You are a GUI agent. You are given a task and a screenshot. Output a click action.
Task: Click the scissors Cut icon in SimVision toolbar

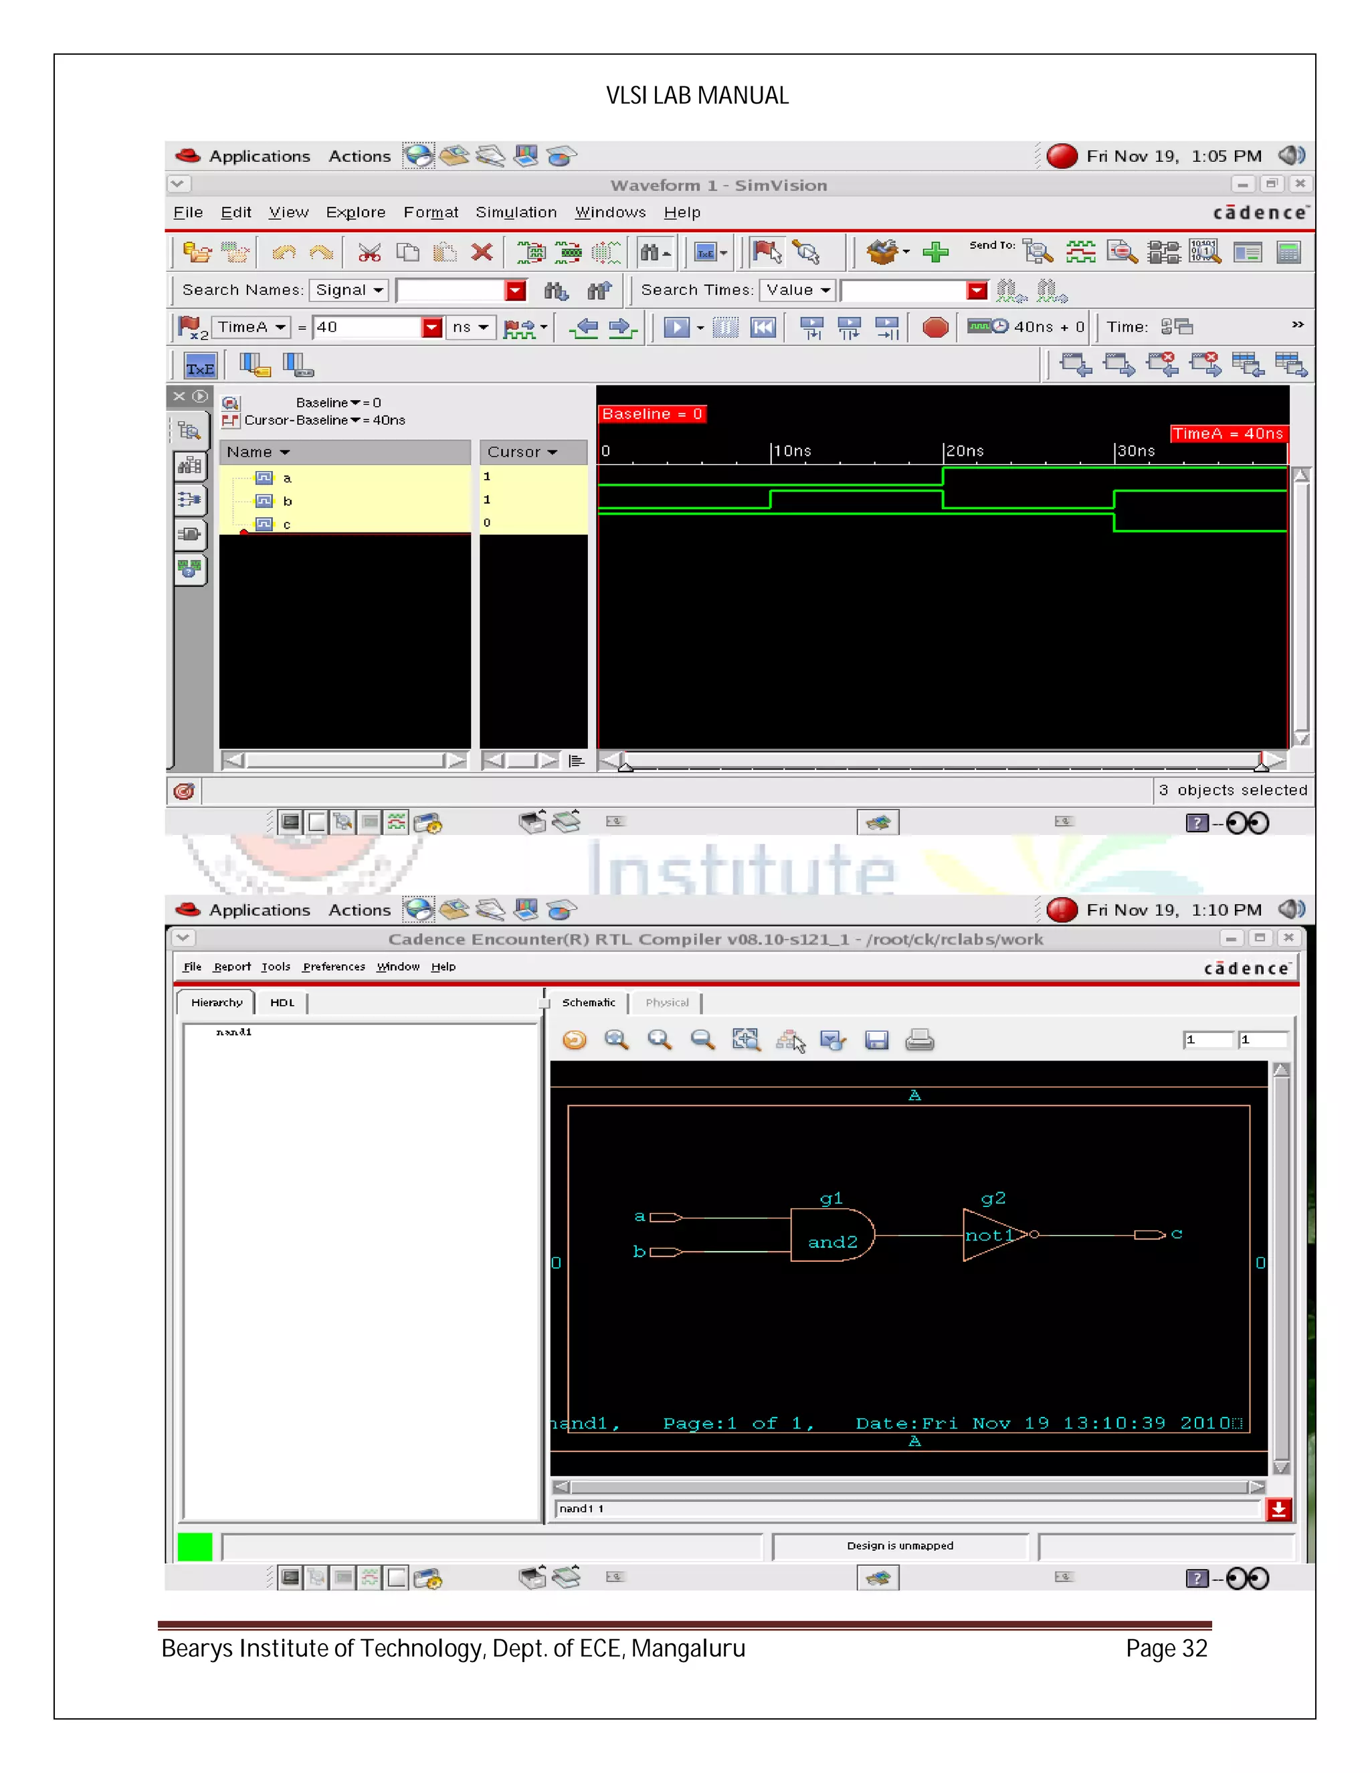tap(369, 252)
